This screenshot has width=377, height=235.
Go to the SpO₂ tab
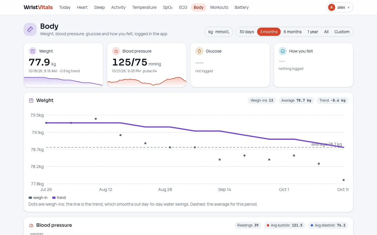pyautogui.click(x=168, y=7)
